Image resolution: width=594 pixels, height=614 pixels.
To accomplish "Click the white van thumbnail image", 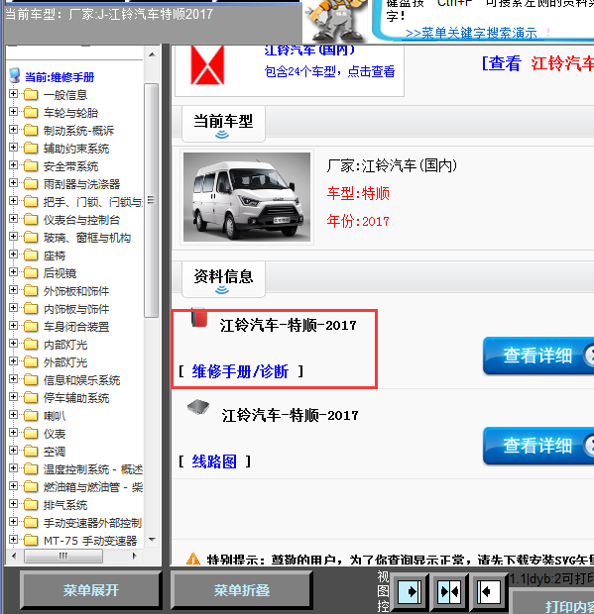I will [247, 197].
